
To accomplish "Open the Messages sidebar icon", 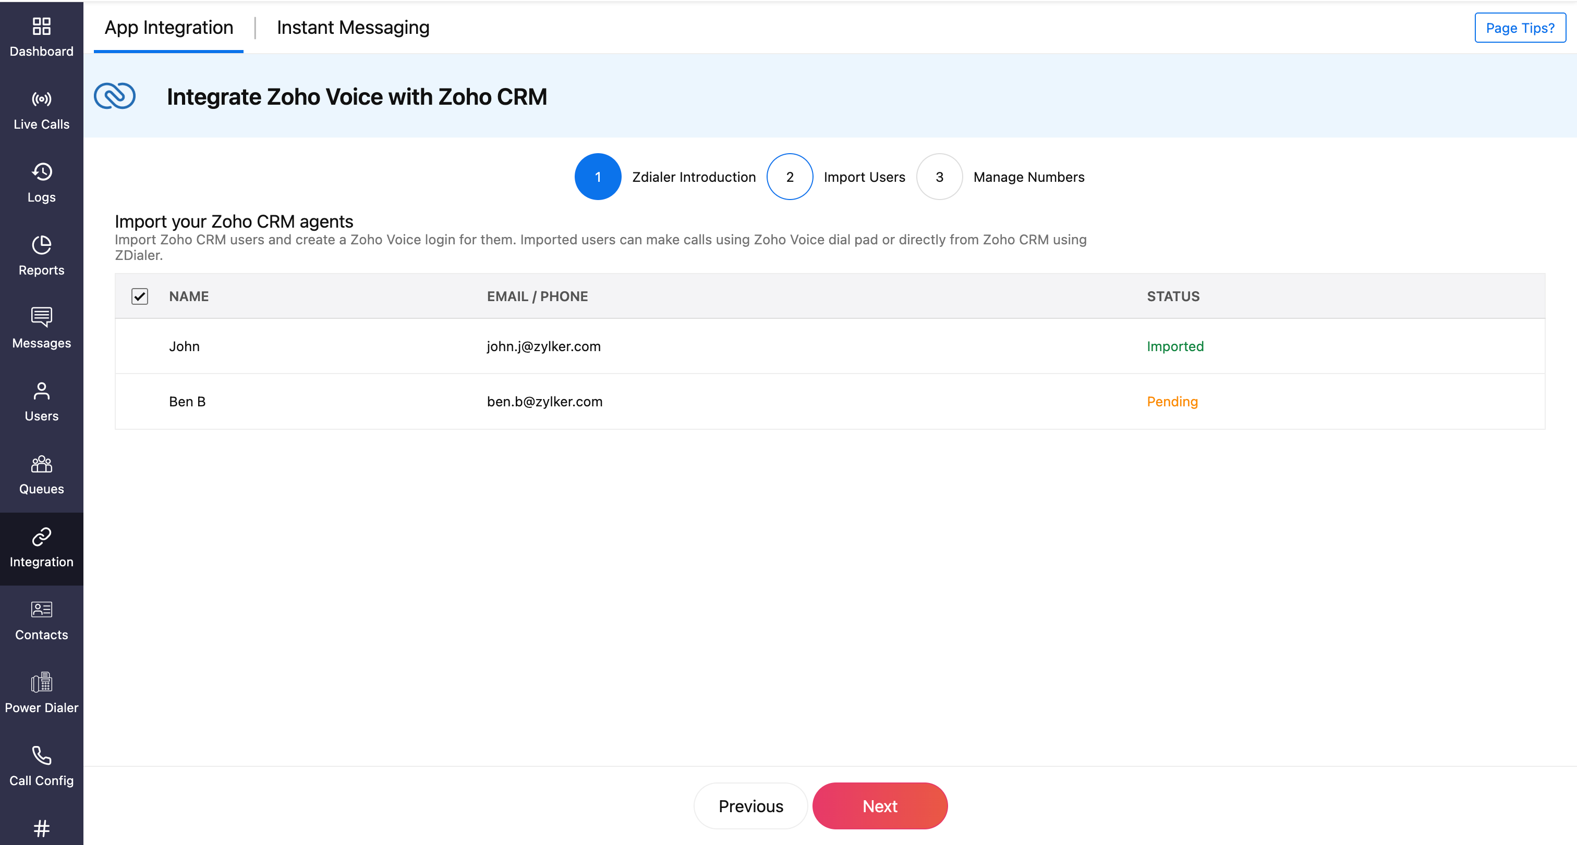I will pyautogui.click(x=41, y=317).
